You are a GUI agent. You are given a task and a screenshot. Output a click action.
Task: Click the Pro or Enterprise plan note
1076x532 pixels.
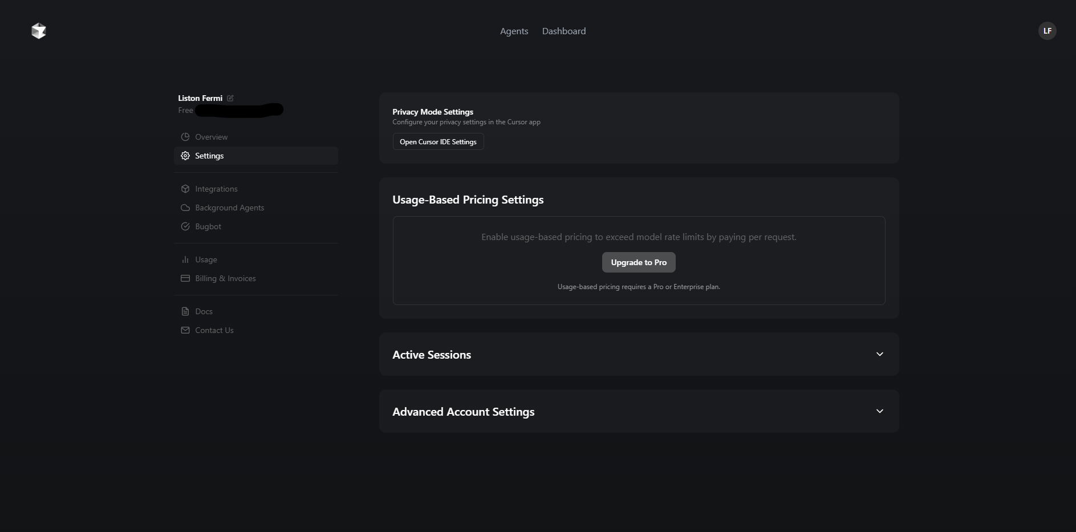(639, 287)
